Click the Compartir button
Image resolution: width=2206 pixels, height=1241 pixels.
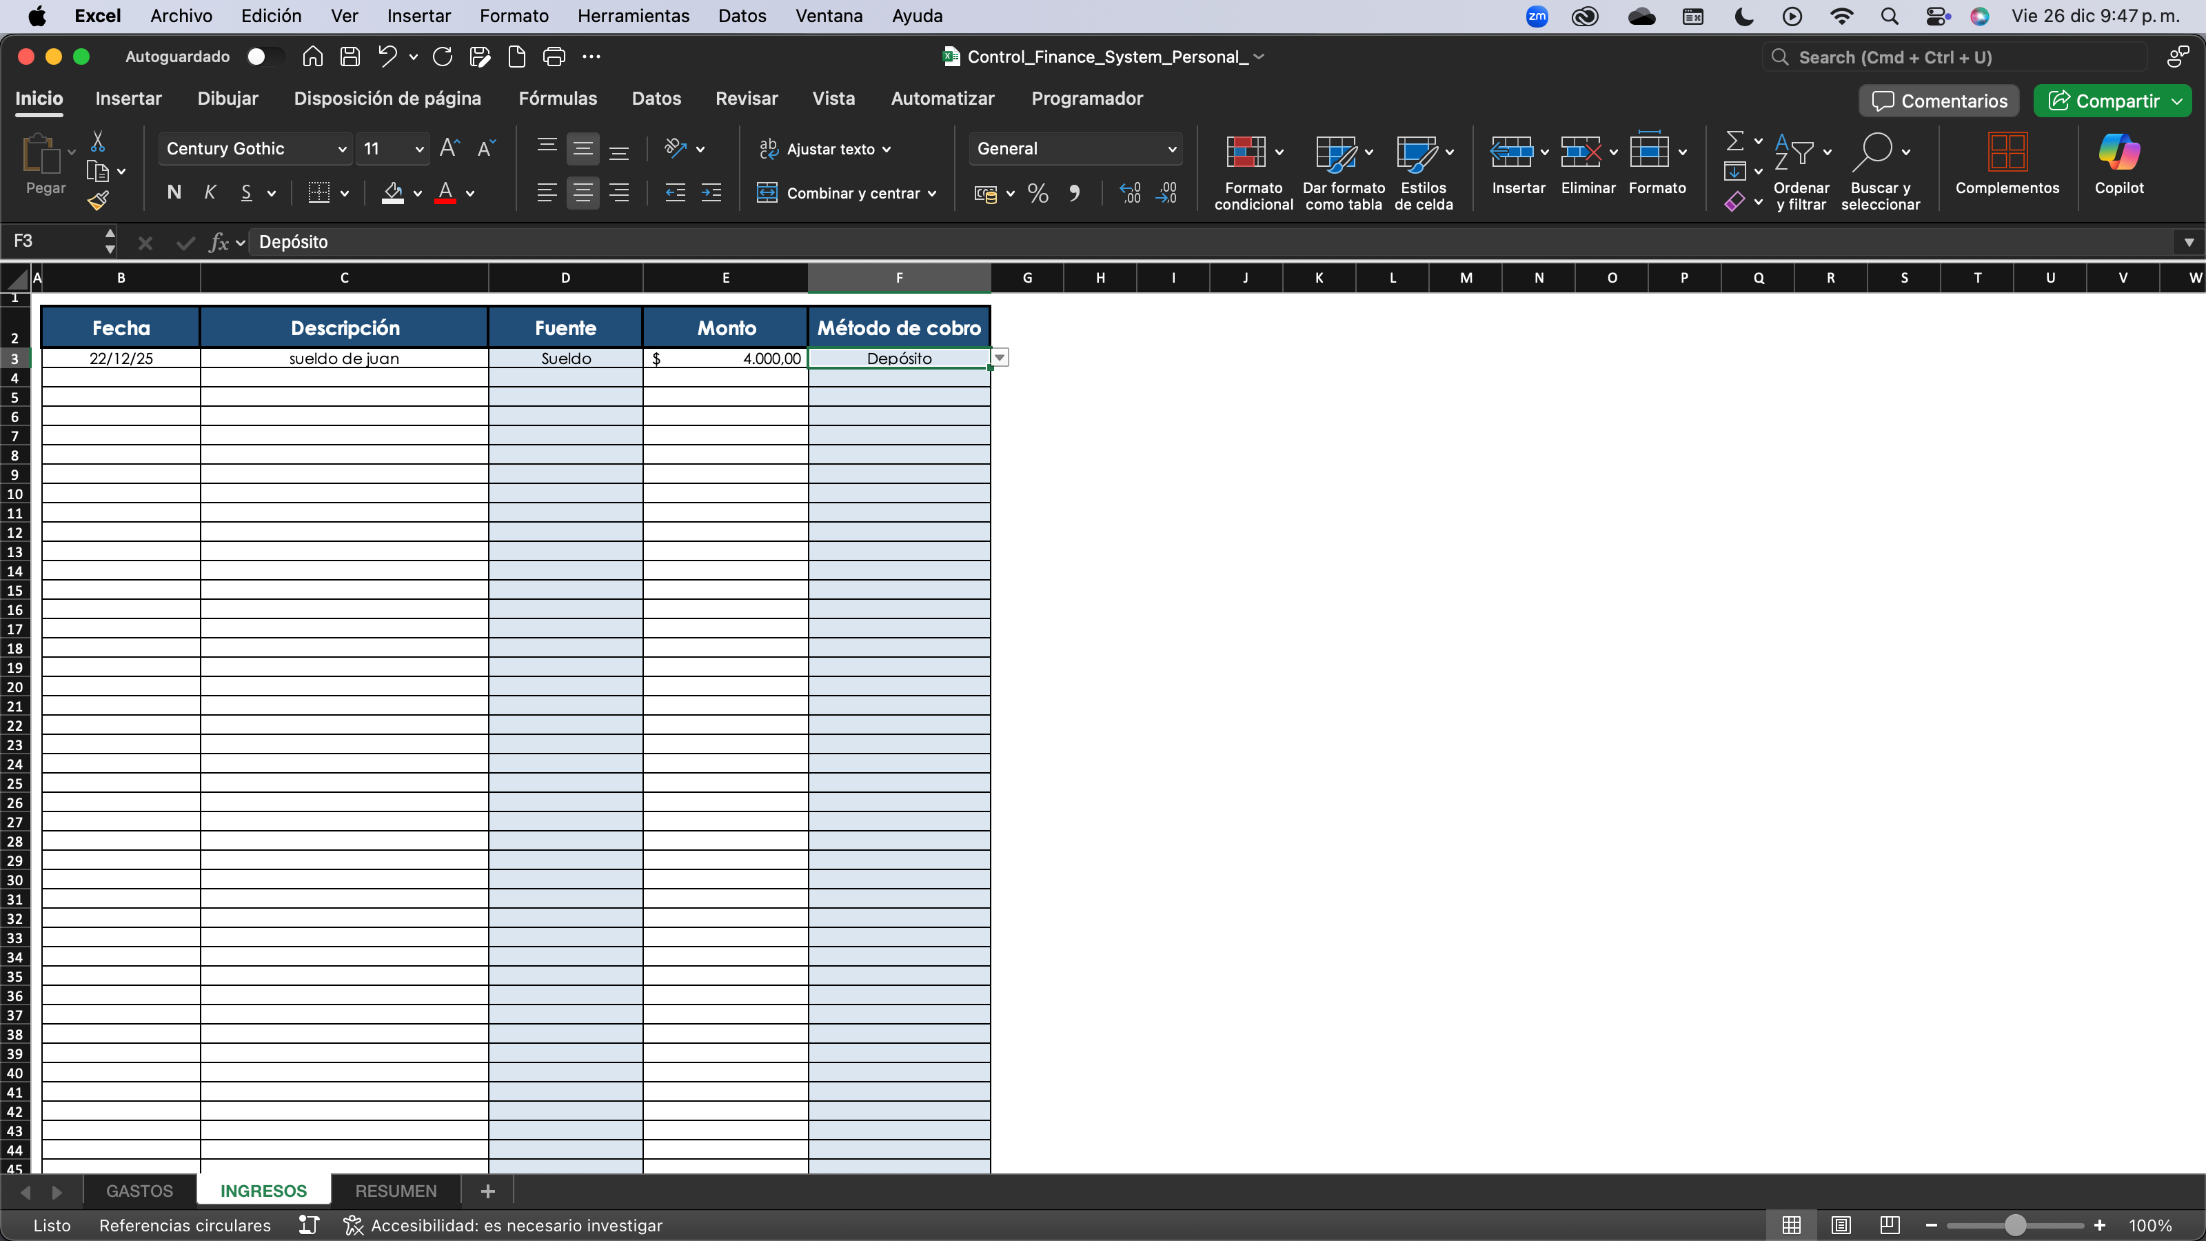click(x=2112, y=100)
